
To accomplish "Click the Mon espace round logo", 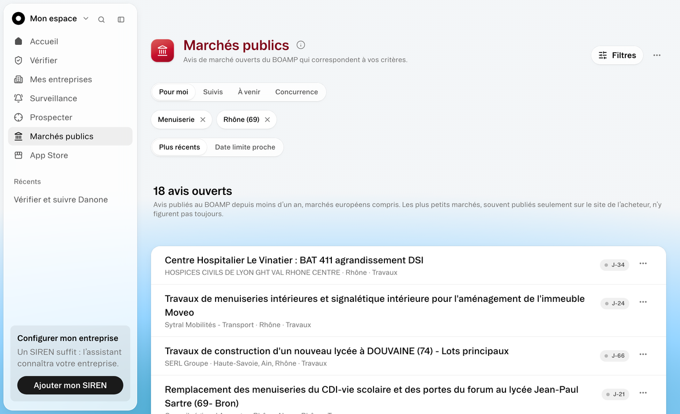I will [18, 18].
